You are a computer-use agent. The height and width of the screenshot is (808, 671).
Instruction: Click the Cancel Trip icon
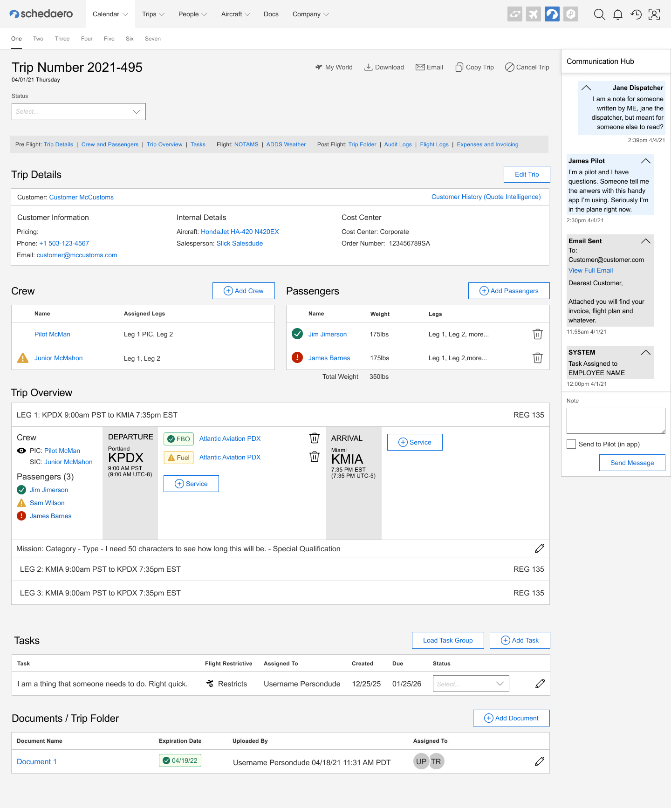coord(510,67)
